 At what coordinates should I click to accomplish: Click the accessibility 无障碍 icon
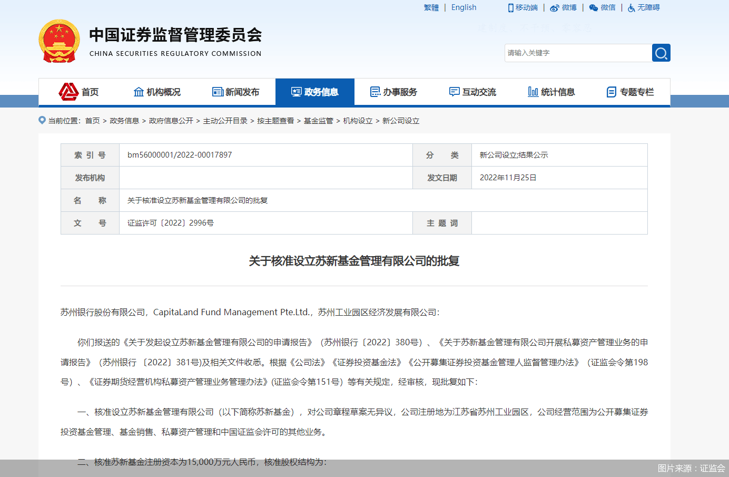(x=631, y=8)
